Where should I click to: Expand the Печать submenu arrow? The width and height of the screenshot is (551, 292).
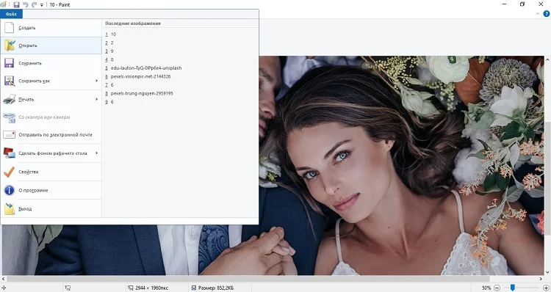coord(97,99)
